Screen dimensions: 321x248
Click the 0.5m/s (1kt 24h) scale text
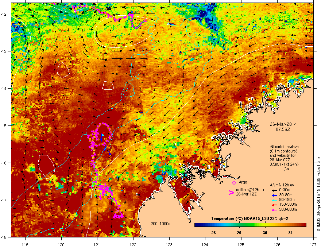coord(284,164)
